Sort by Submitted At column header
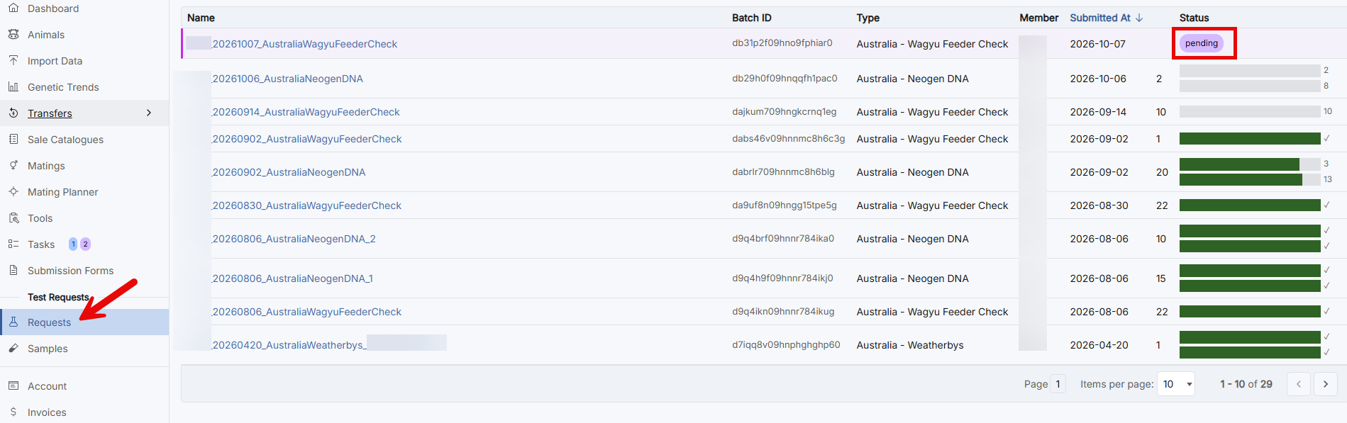 [x=1100, y=18]
